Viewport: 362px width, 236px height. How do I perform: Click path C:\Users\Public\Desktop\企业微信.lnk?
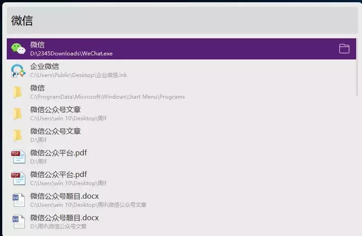[x=79, y=75]
